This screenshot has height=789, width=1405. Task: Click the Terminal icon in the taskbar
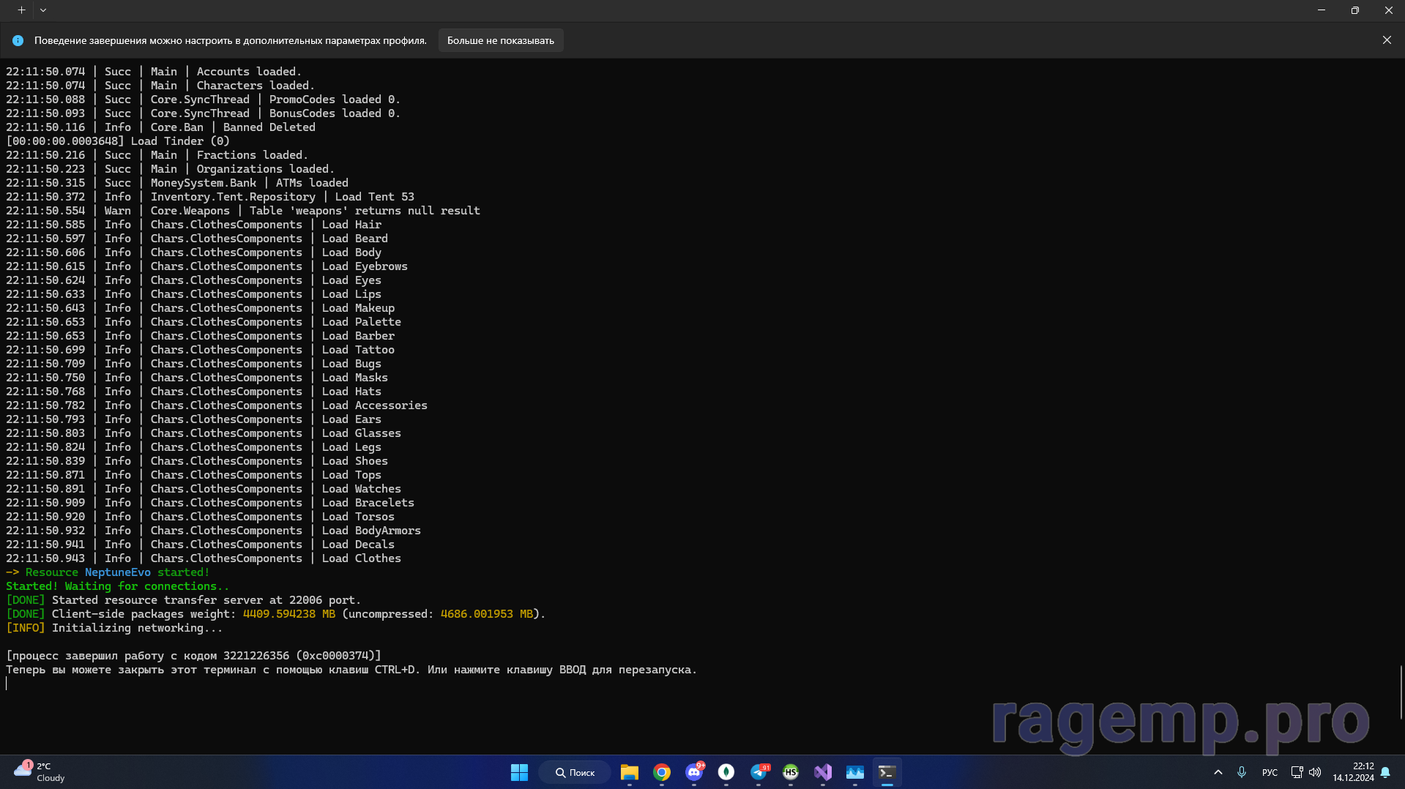tap(887, 772)
